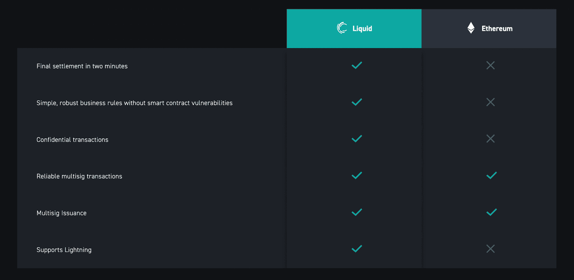Click Liquid checkmark for Multisig Issuance
Screen dimensions: 574x280
357,212
